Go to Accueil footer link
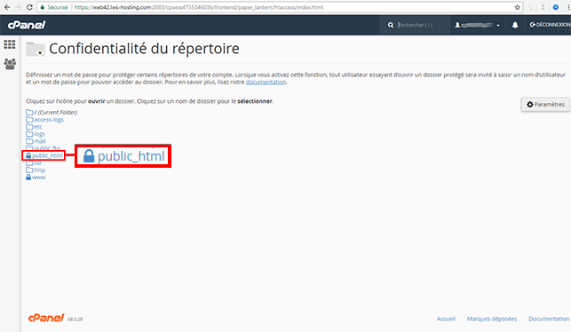This screenshot has height=332, width=571. (446, 319)
